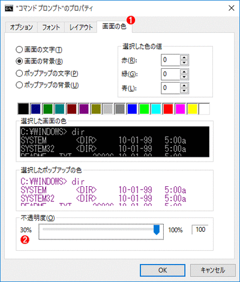Screen dimensions: 240x282
Task: Click the opacity value box showing 100
Action: [x=200, y=229]
